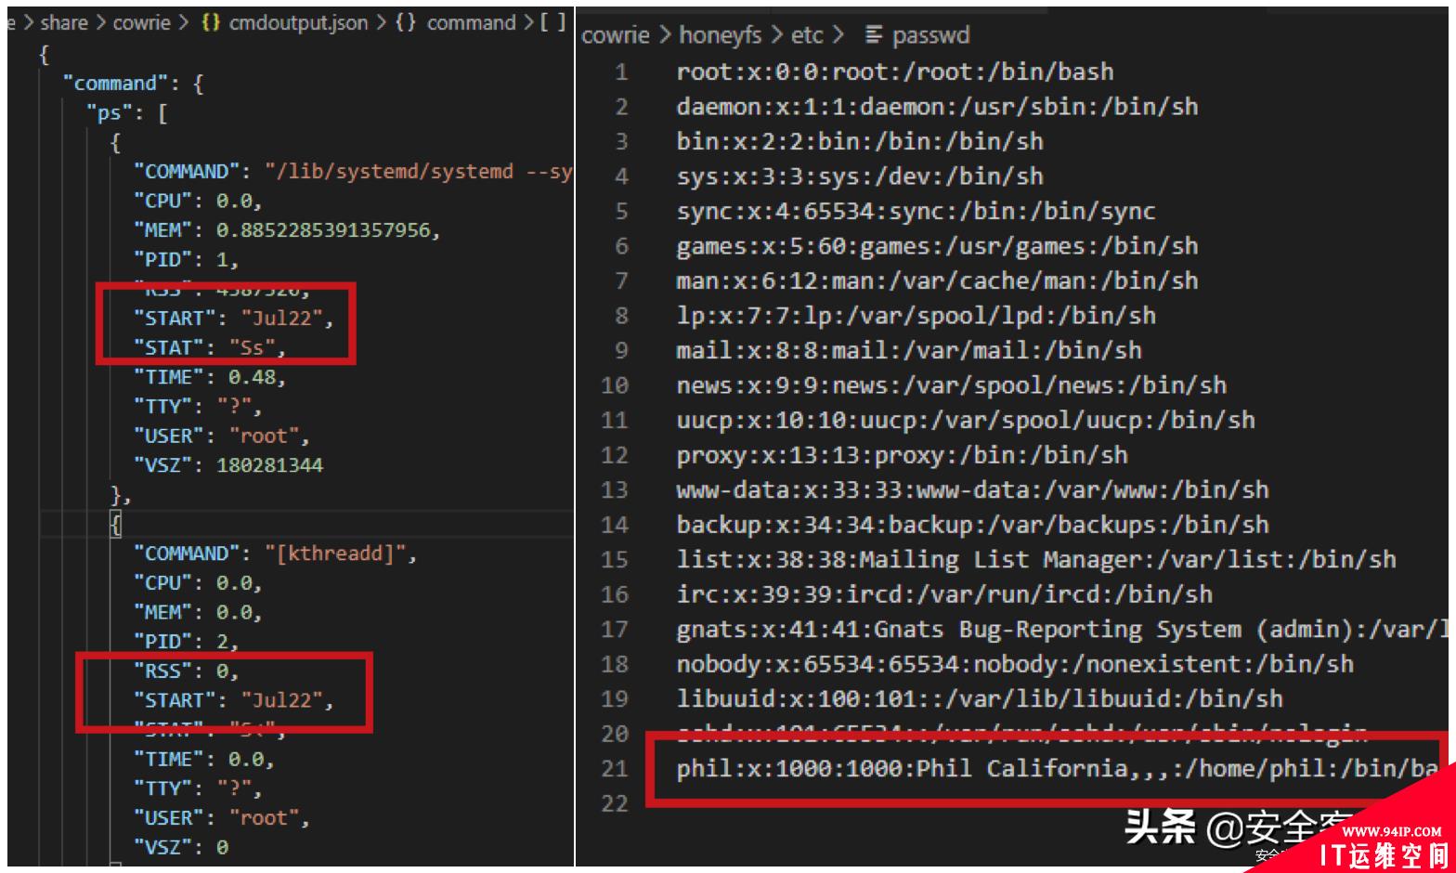1456x873 pixels.
Task: Open the passwd breadcrumb file
Action: pyautogui.click(x=930, y=35)
